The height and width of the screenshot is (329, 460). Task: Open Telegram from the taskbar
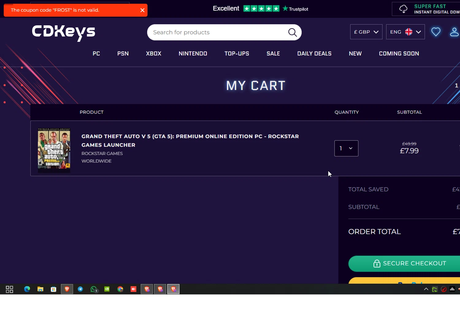click(80, 289)
